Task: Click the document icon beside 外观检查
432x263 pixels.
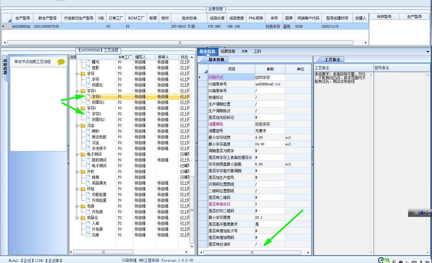Action: coord(88,201)
